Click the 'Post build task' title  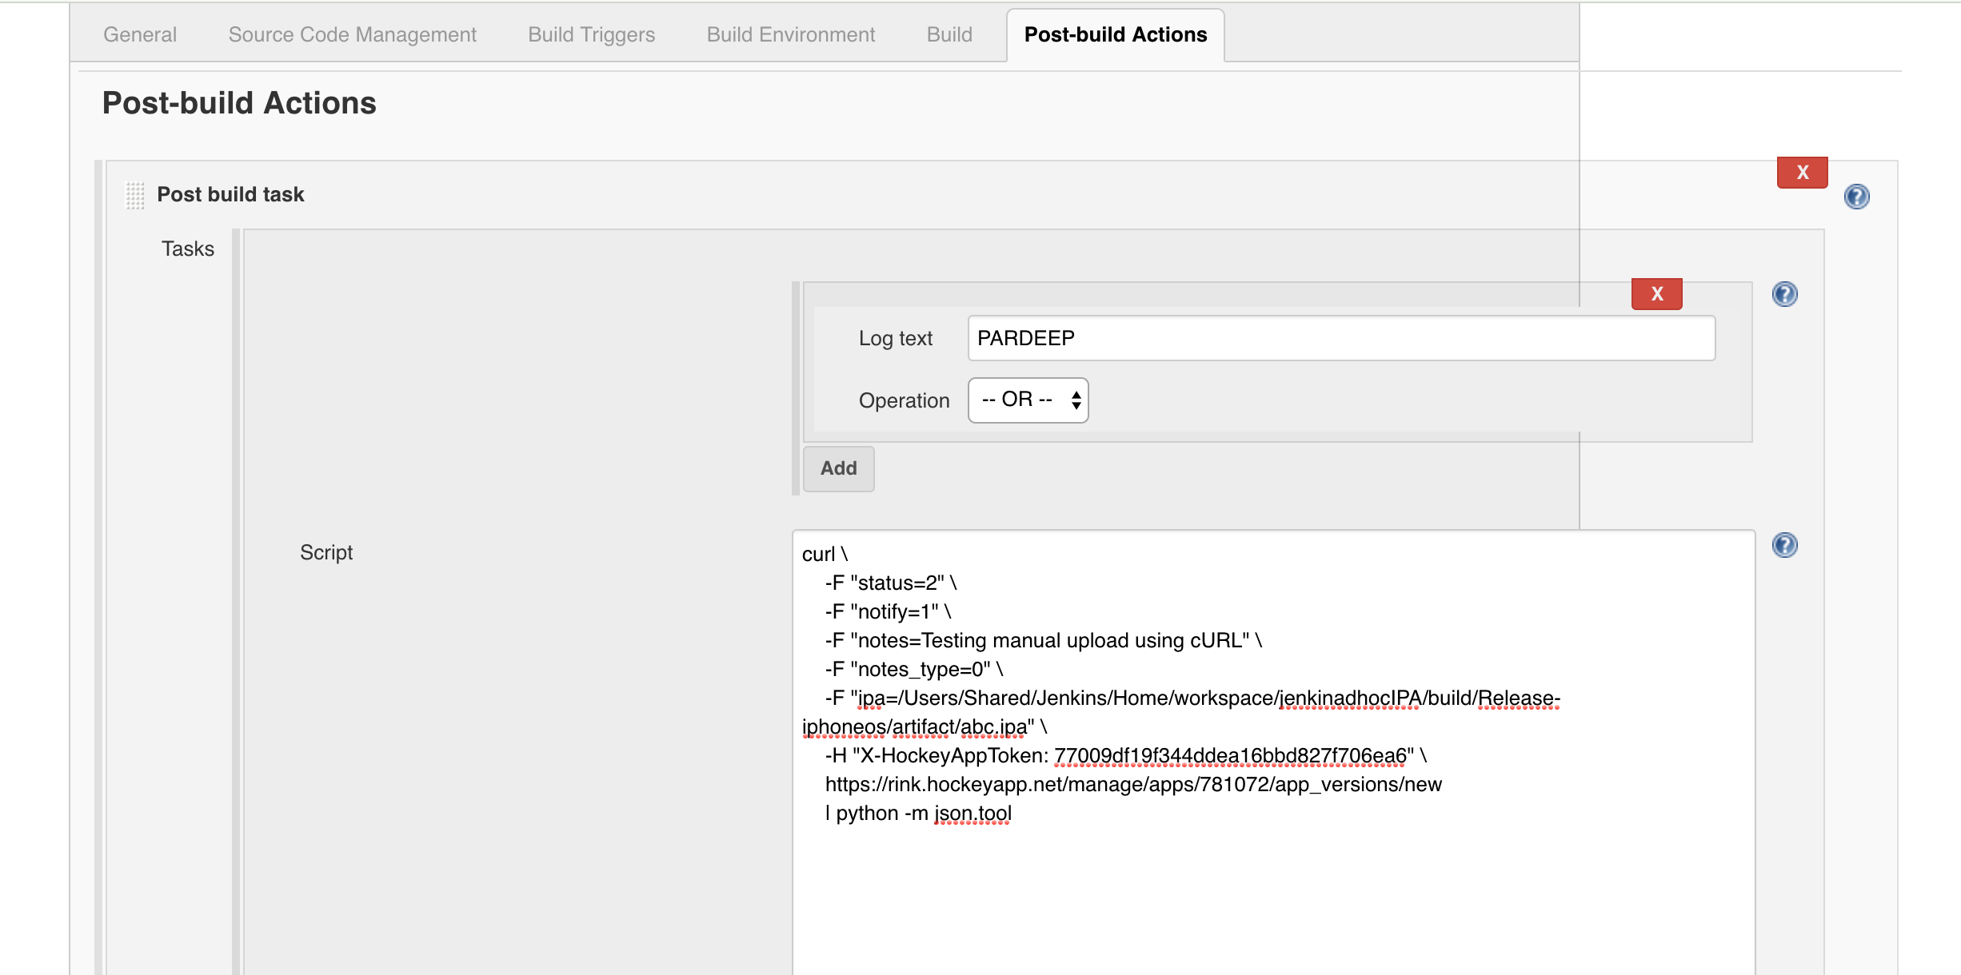coord(230,195)
